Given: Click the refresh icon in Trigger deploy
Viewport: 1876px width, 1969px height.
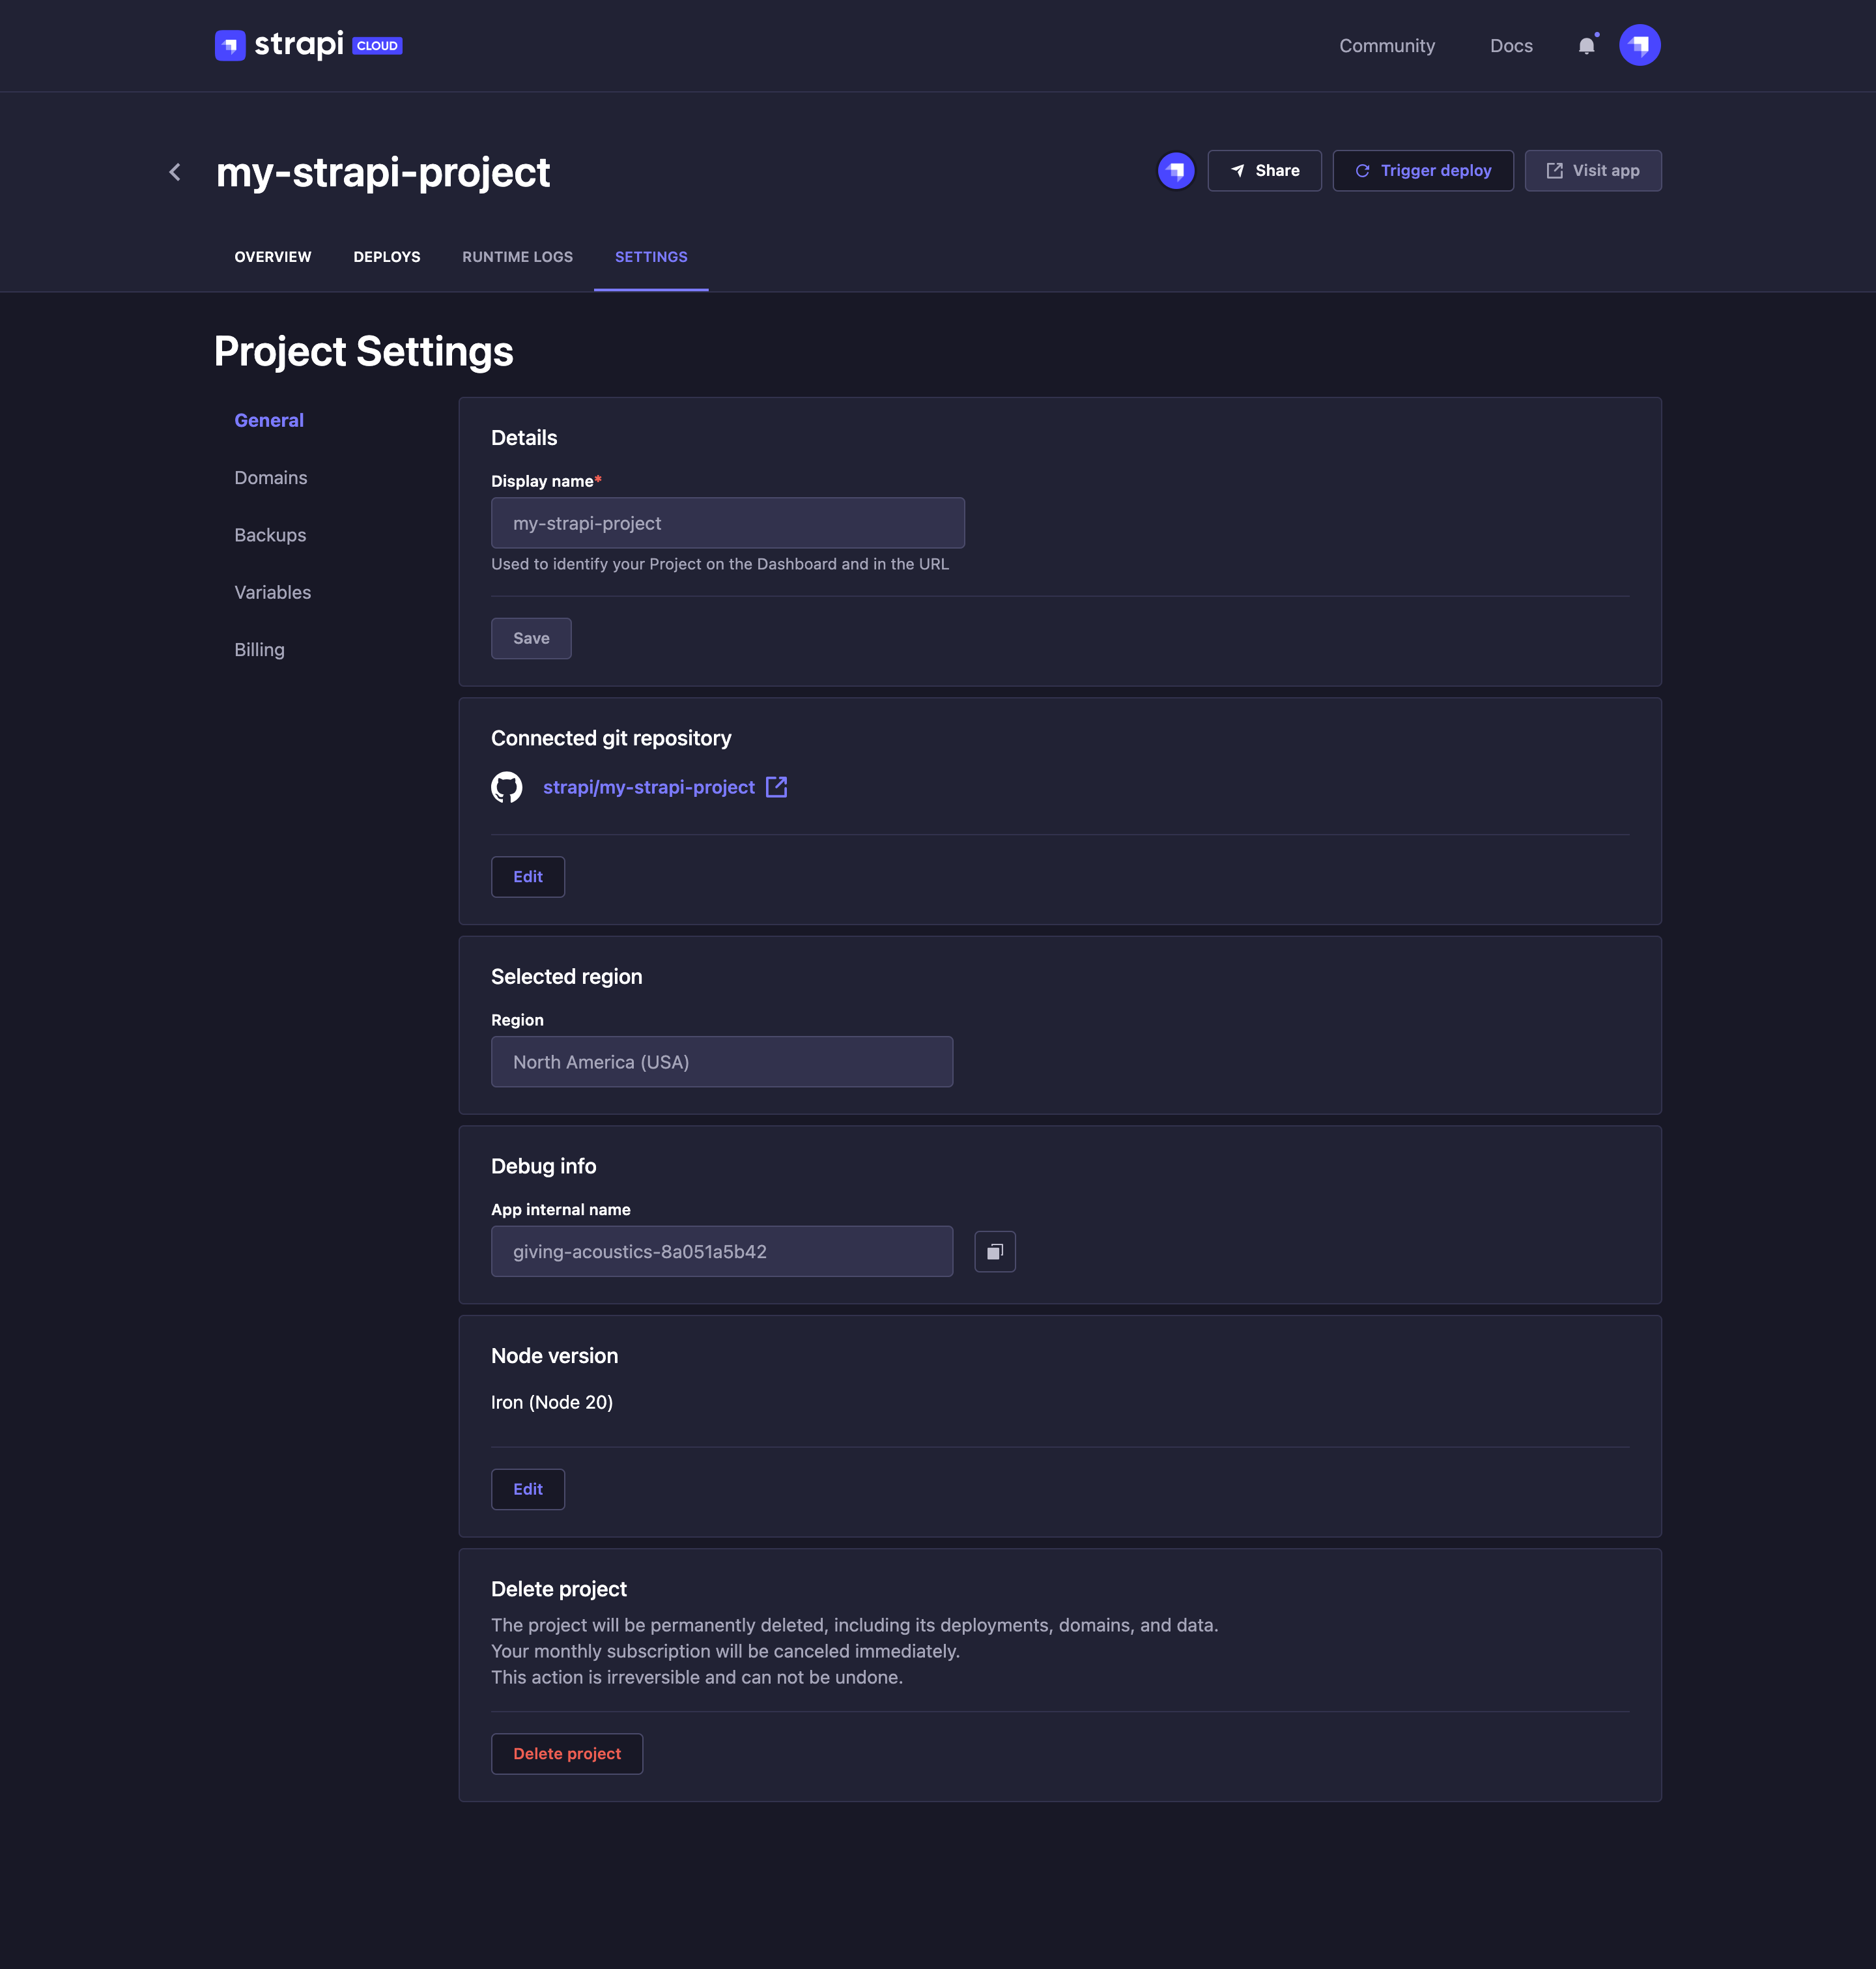Looking at the screenshot, I should [x=1362, y=170].
